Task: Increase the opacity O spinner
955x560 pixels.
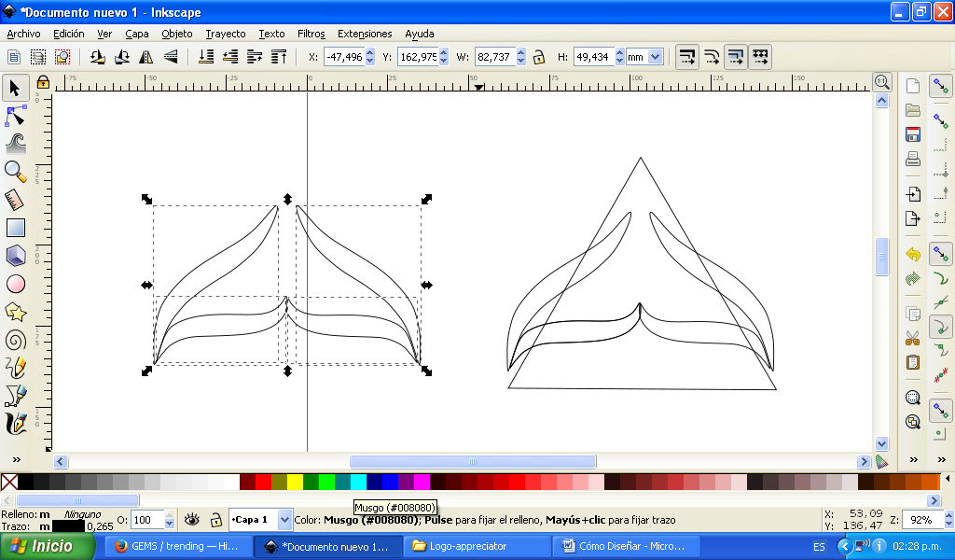Action: (170, 515)
